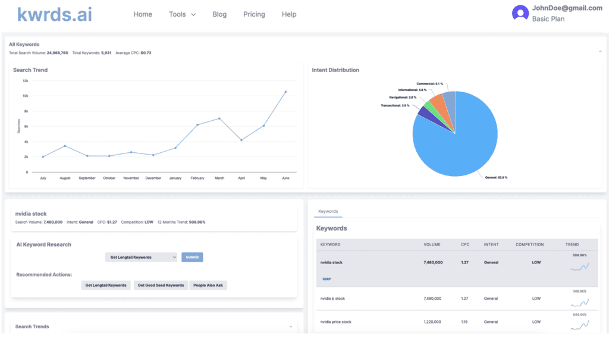The height and width of the screenshot is (339, 609).
Task: Open the Get Longtail Keywords select box
Action: pos(141,258)
